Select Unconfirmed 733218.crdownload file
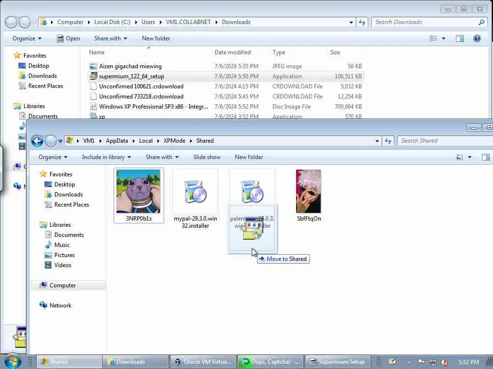Viewport: 493px width, 369px height. (x=225, y=96)
